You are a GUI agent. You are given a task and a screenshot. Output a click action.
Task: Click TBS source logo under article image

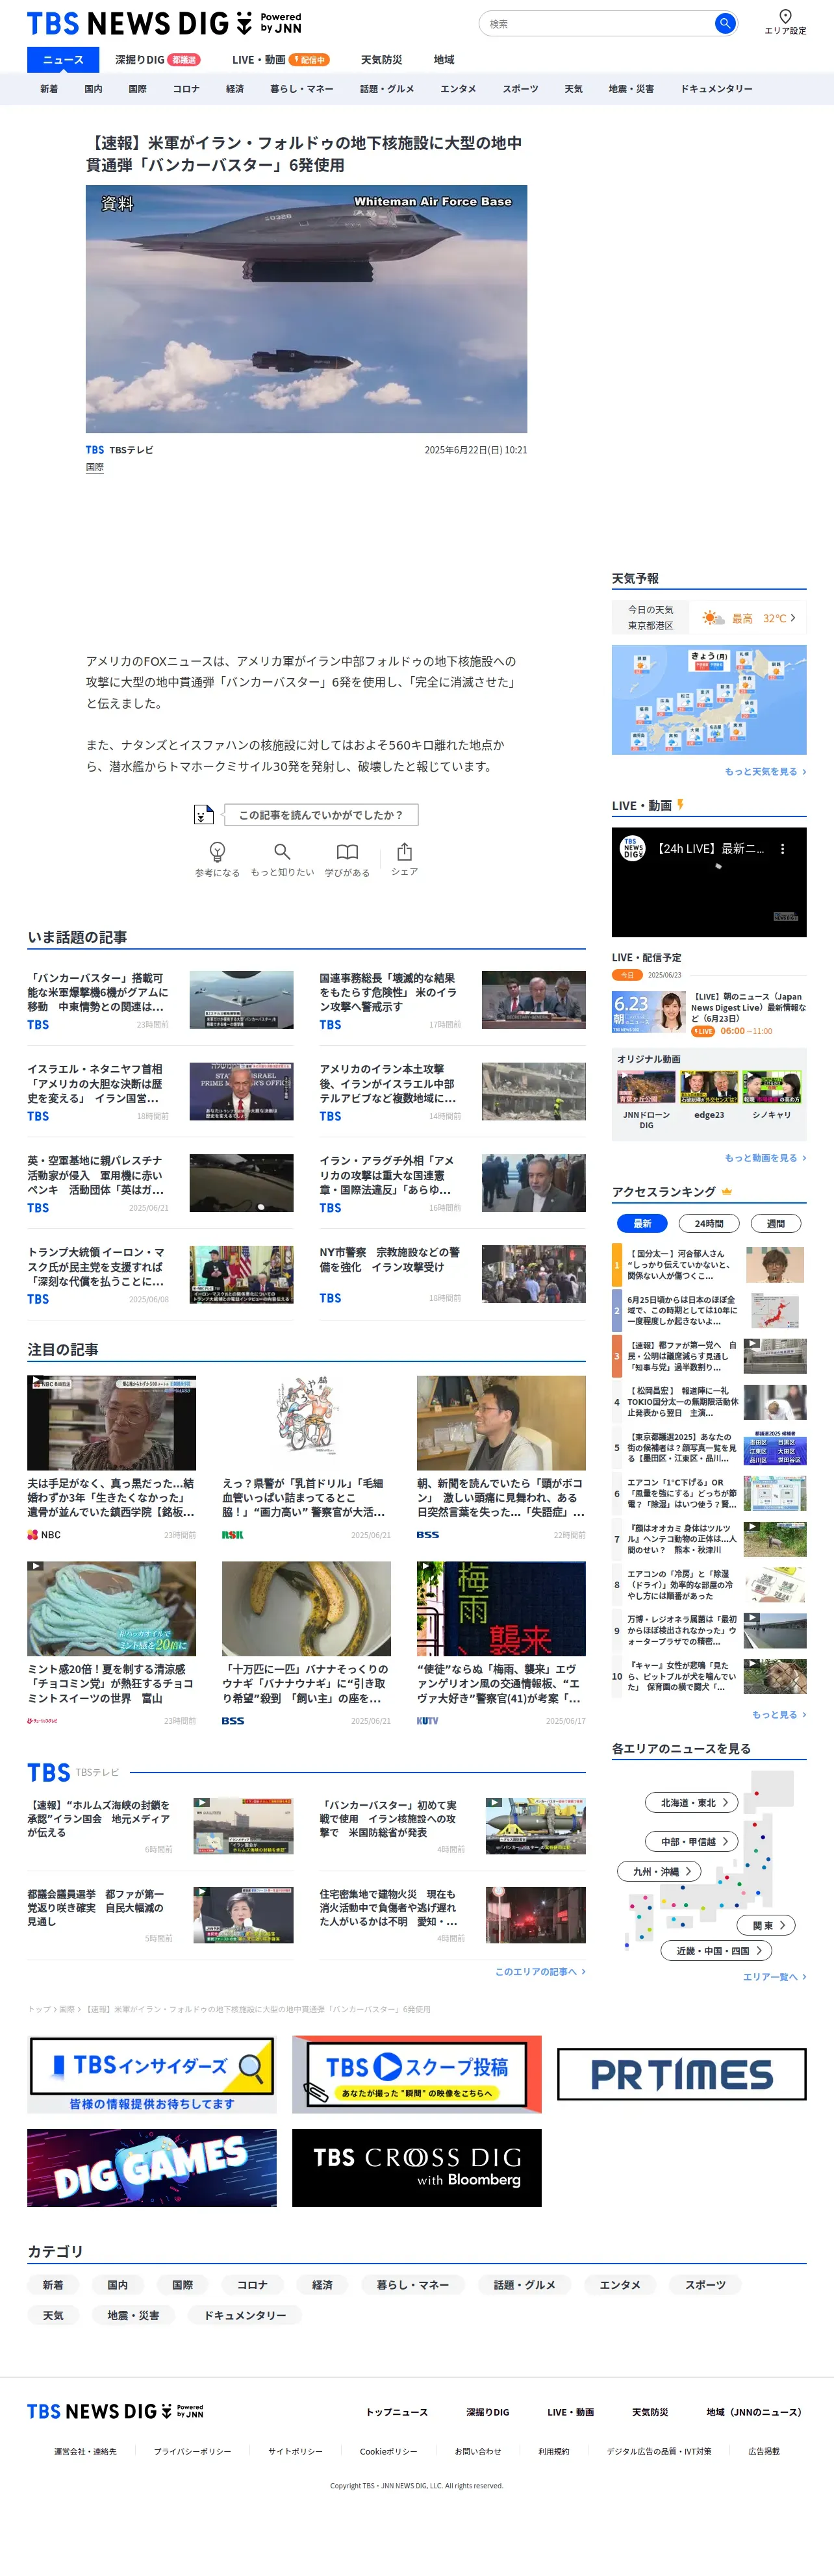click(95, 450)
